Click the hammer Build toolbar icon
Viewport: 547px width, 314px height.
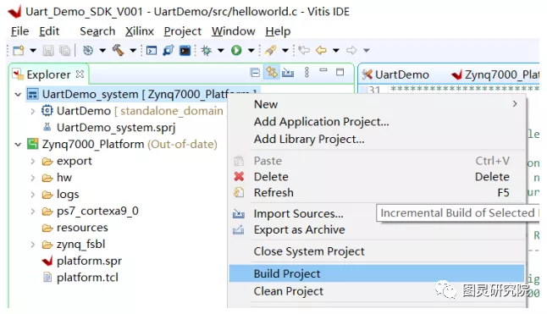pyautogui.click(x=119, y=51)
